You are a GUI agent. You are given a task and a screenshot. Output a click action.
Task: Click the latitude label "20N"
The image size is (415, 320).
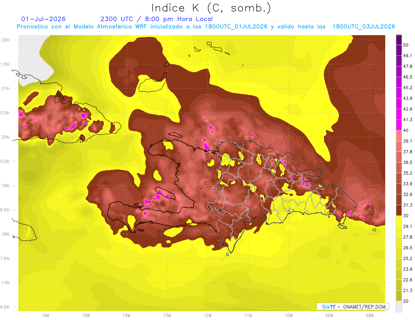(5, 137)
